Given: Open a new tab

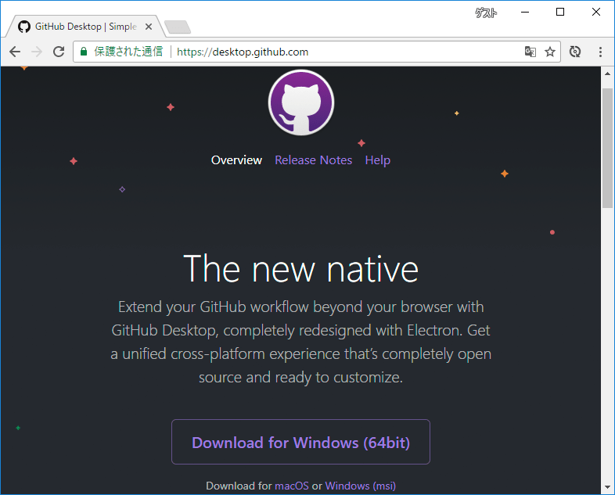Looking at the screenshot, I should (178, 27).
